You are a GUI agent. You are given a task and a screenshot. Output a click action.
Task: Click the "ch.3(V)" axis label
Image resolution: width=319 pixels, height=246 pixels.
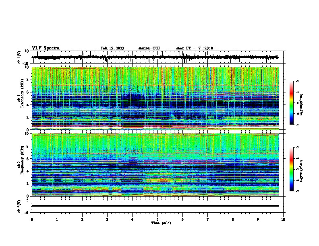tap(20, 207)
